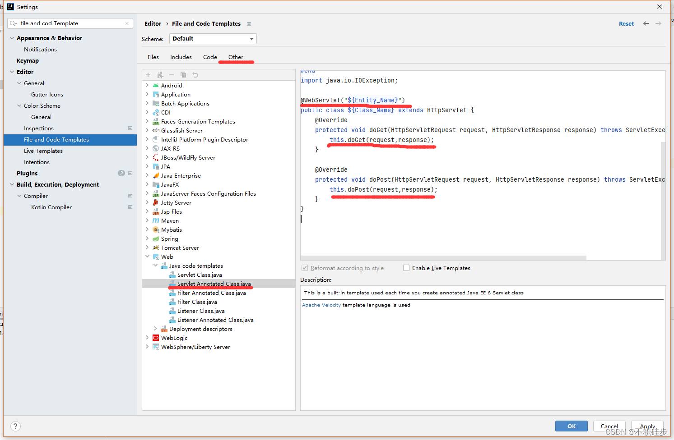Screen dimensions: 674x440
Task: Collapse the Compiler settings node
Action: (19, 196)
